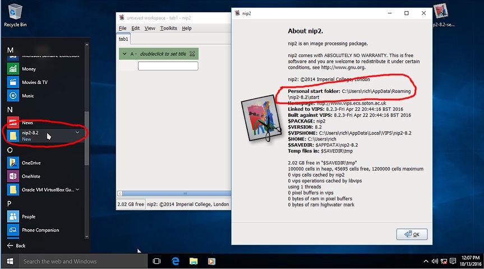Click the nip2 icon in workspace title bar

[x=122, y=17]
